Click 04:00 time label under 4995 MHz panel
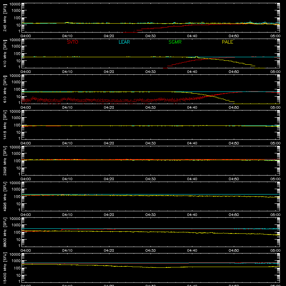286x286 pixels. [26, 215]
